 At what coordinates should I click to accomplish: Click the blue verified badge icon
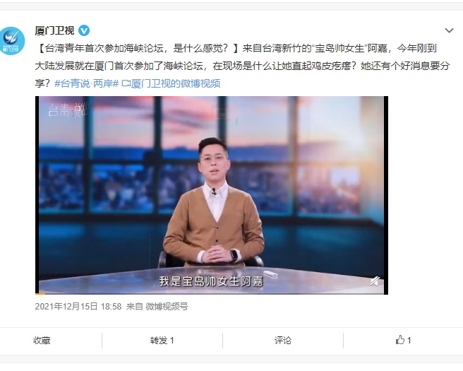tap(84, 30)
